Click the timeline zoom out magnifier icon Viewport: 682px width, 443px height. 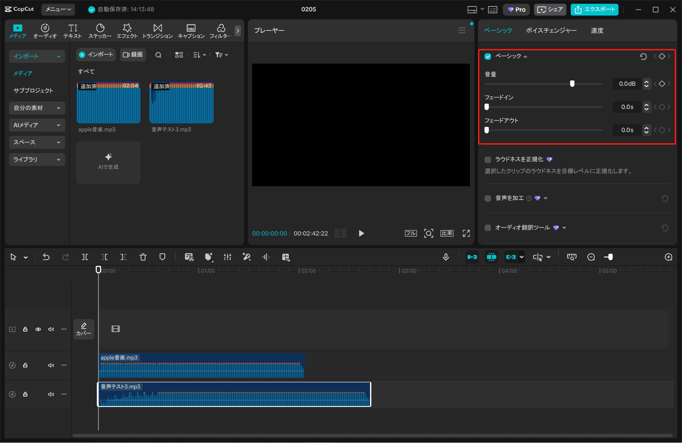click(591, 257)
